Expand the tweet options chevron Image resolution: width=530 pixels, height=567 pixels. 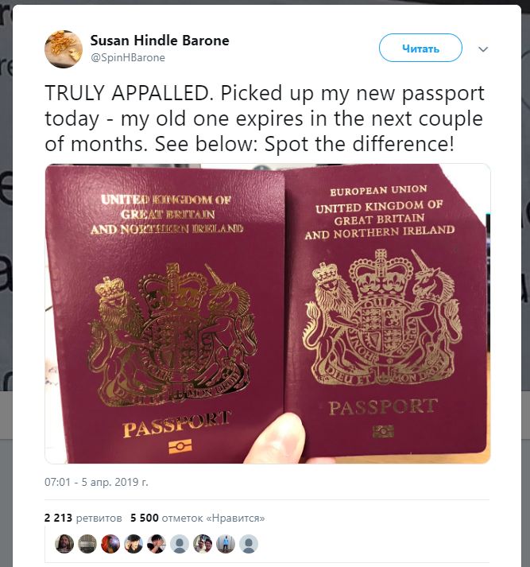[x=483, y=49]
